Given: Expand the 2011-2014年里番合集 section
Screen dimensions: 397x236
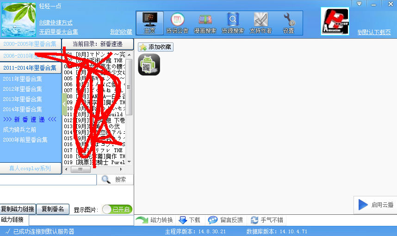Looking at the screenshot, I should click(x=31, y=68).
